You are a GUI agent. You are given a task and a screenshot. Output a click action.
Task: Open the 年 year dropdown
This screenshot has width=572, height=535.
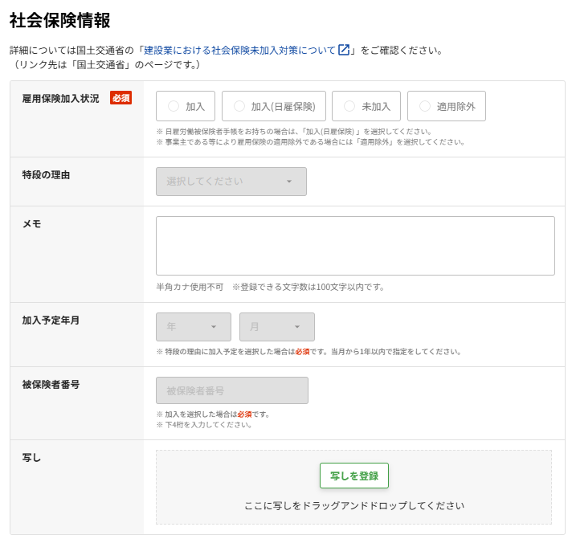pos(194,327)
